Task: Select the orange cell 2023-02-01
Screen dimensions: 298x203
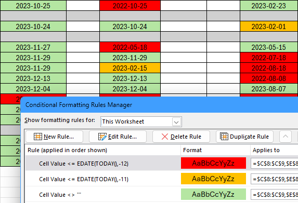Action: (x=269, y=26)
